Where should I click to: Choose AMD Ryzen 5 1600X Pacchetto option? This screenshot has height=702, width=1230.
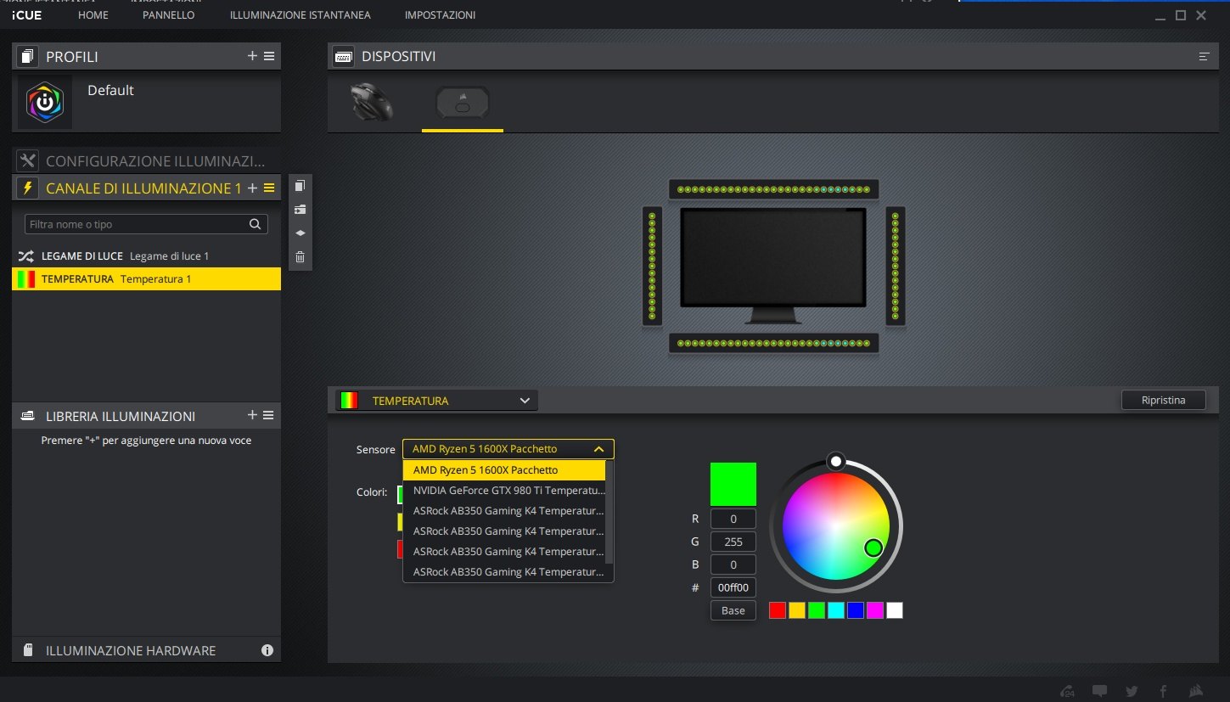pyautogui.click(x=504, y=470)
